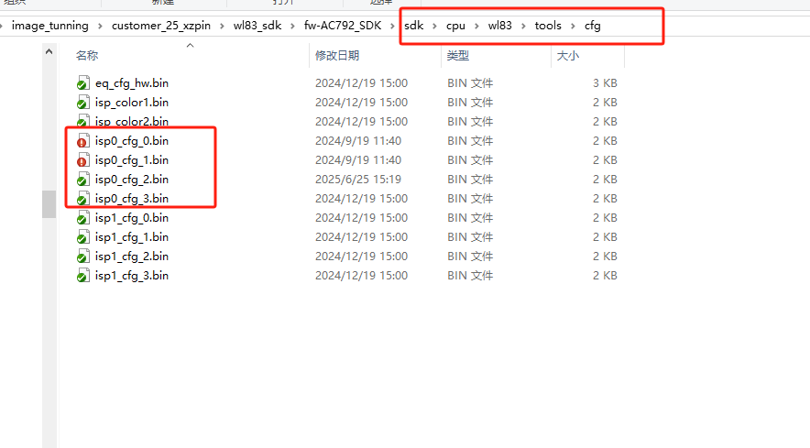The height and width of the screenshot is (448, 810).
Task: Select file icon of isp0_cfg_3.bin
Action: (x=82, y=199)
